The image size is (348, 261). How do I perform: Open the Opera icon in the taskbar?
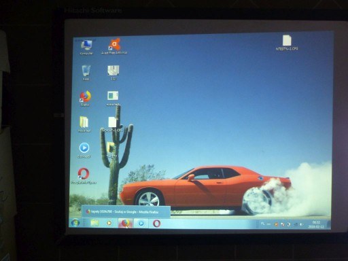pos(156,224)
